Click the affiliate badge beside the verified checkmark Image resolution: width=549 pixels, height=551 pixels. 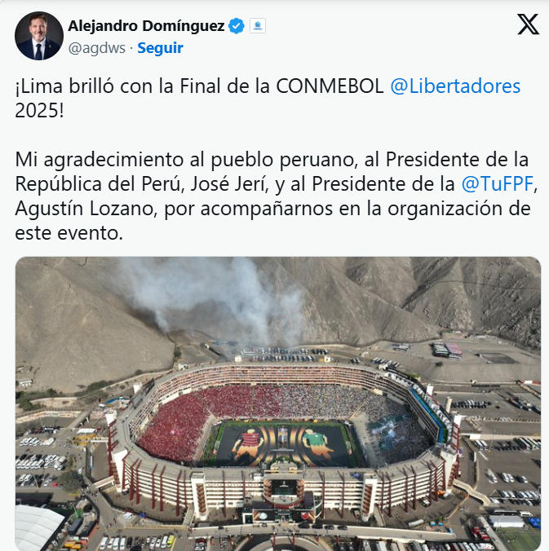pyautogui.click(x=258, y=26)
